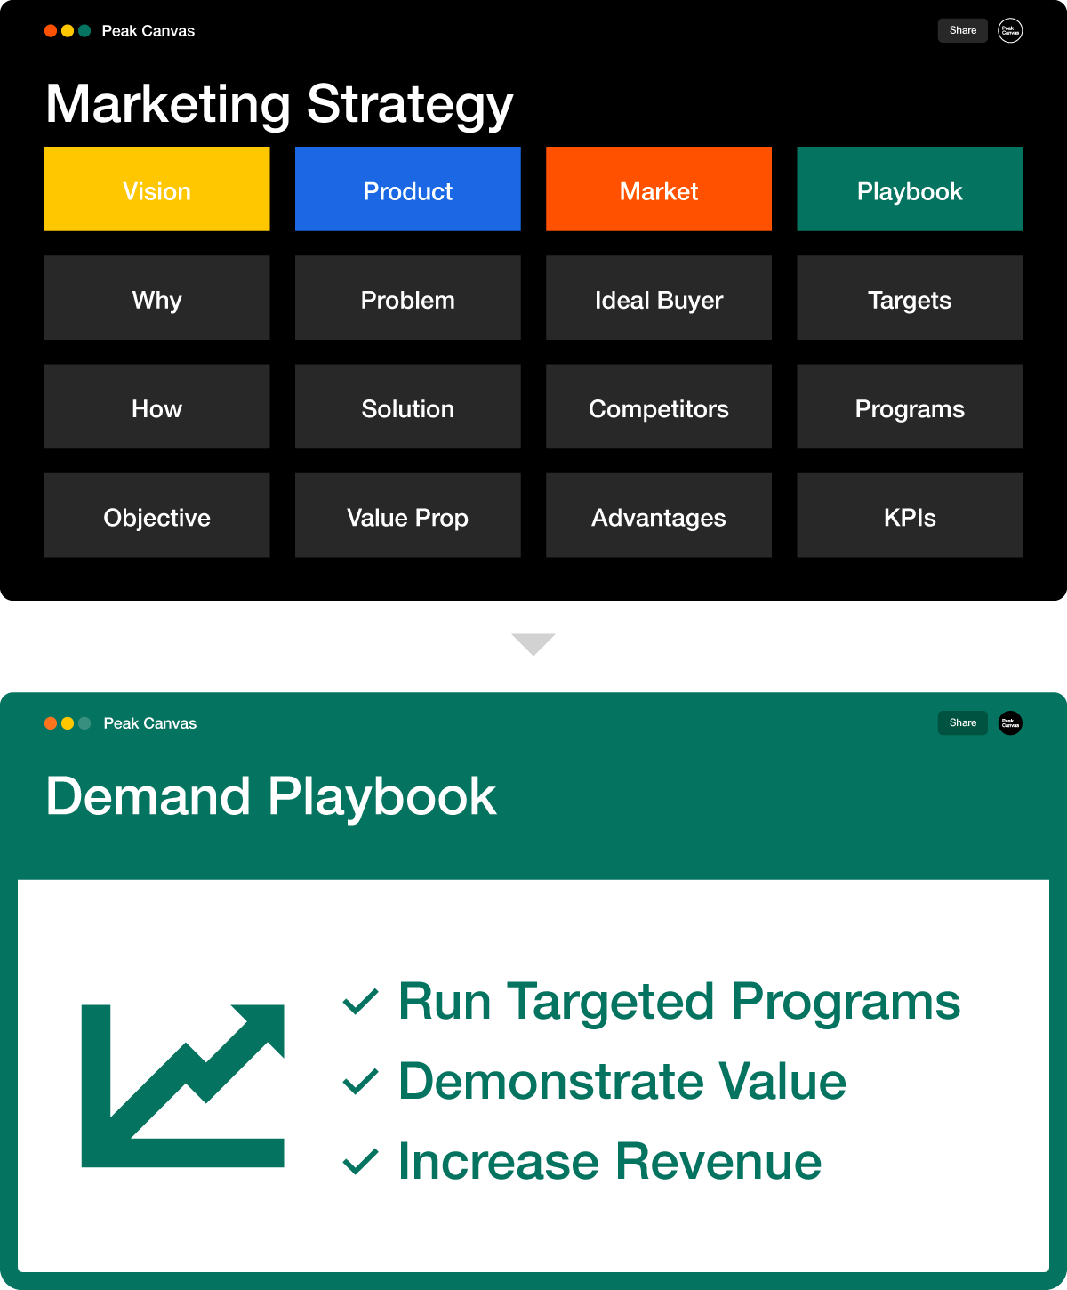The height and width of the screenshot is (1290, 1067).
Task: Open the blue Product category tile
Action: coord(408,189)
